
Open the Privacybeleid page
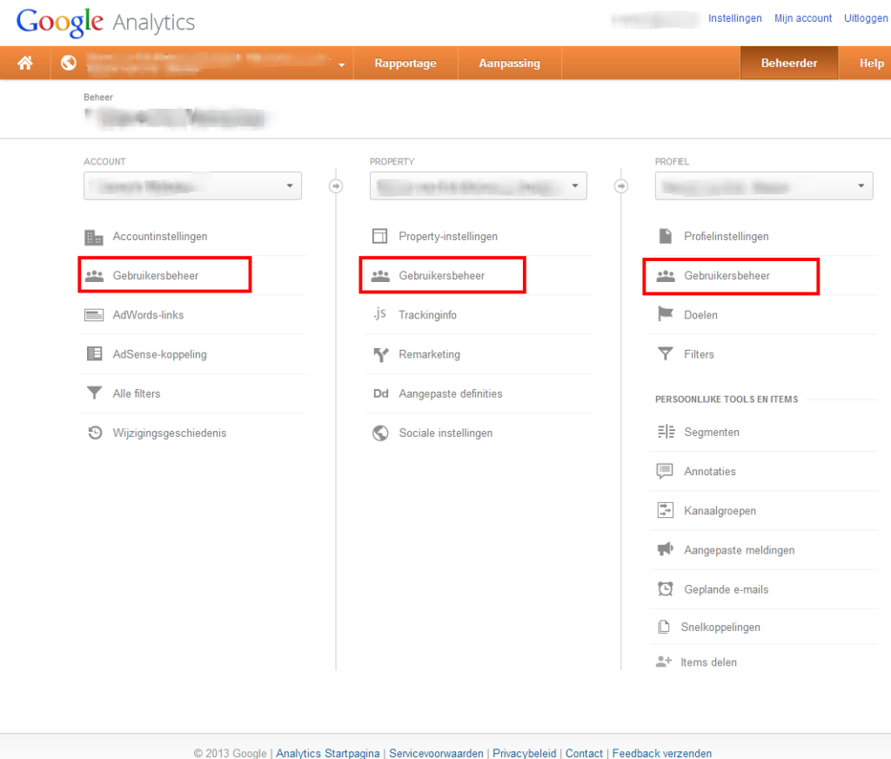click(x=524, y=753)
